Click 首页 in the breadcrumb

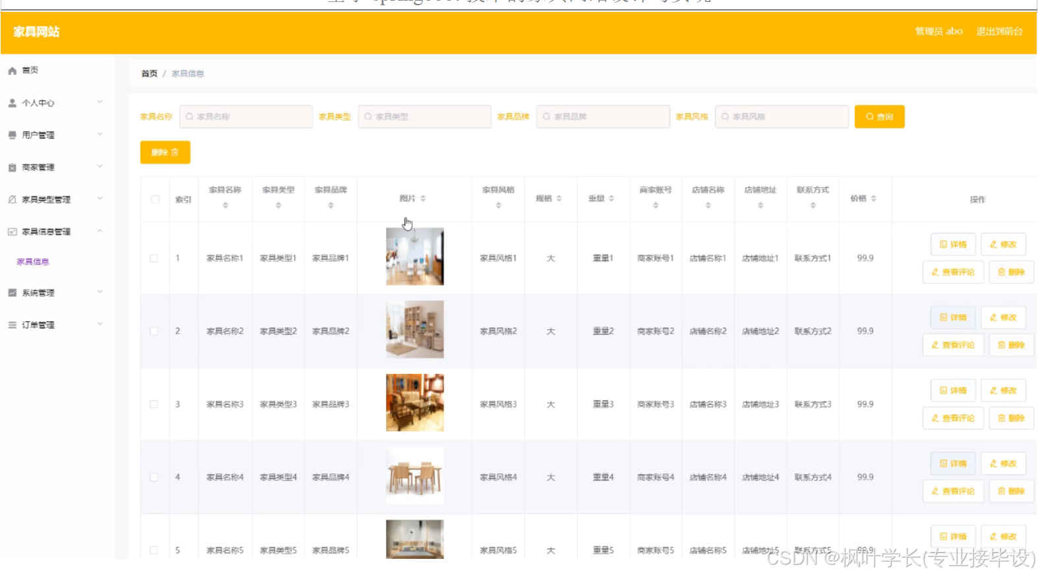coord(150,74)
